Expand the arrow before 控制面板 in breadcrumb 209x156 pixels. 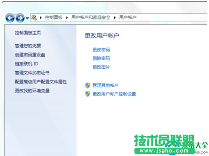(41, 17)
